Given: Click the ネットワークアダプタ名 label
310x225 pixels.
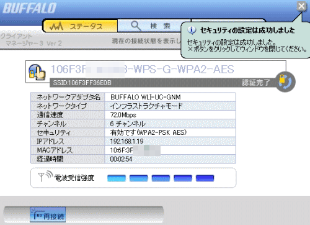Looking at the screenshot, I should pos(68,97).
